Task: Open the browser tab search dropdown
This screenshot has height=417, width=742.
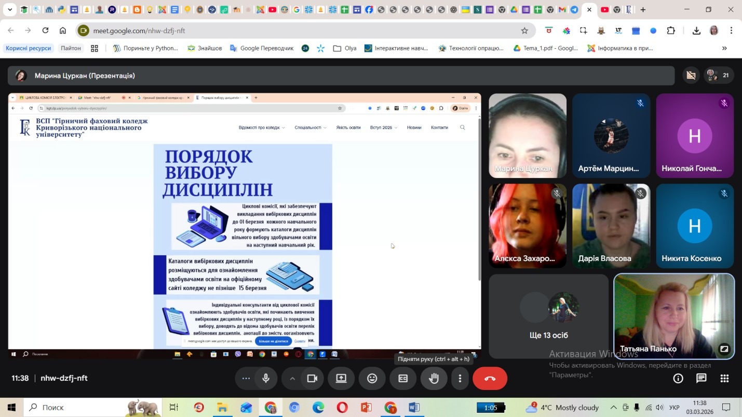Action: [x=9, y=9]
